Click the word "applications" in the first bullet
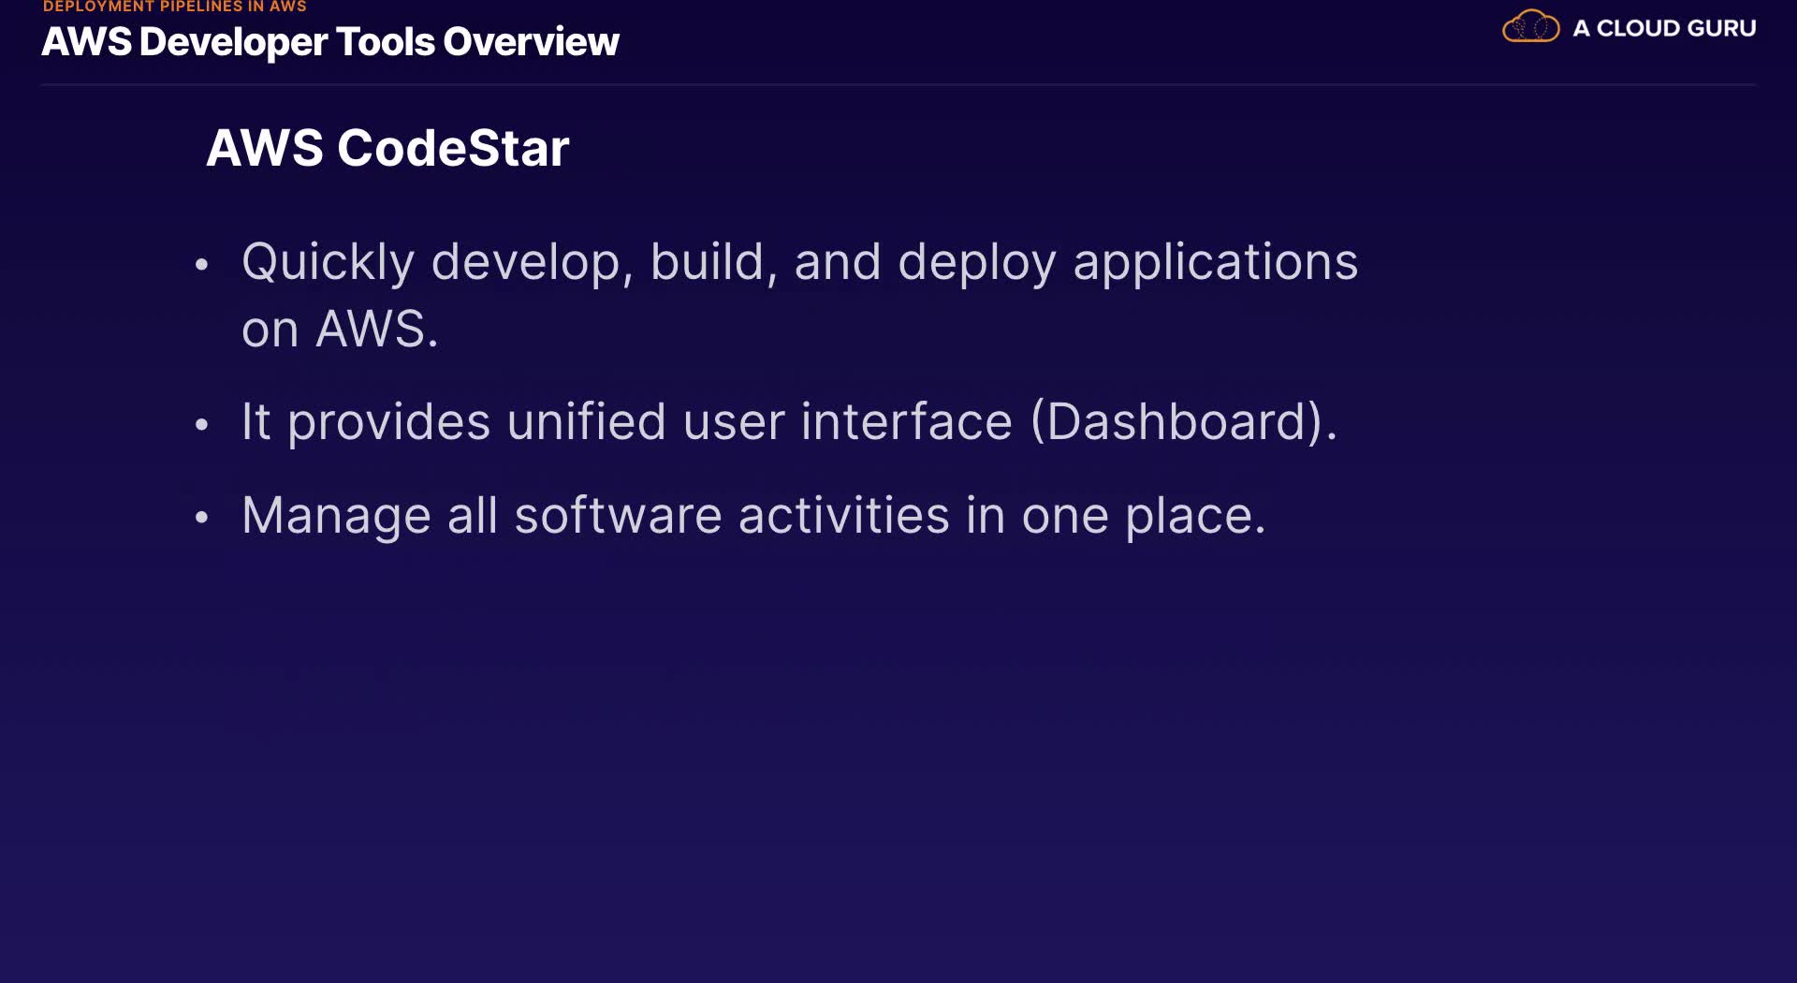 [1215, 262]
